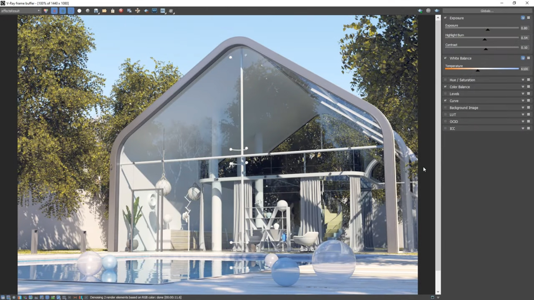
Task: Open the Exposure options menu icon
Action: point(529,18)
